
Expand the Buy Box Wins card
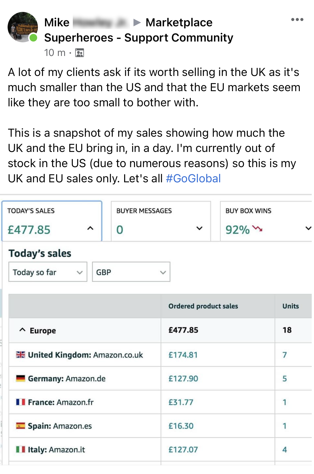308,228
